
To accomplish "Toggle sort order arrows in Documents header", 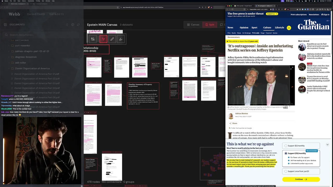I will pyautogui.click(x=67, y=25).
